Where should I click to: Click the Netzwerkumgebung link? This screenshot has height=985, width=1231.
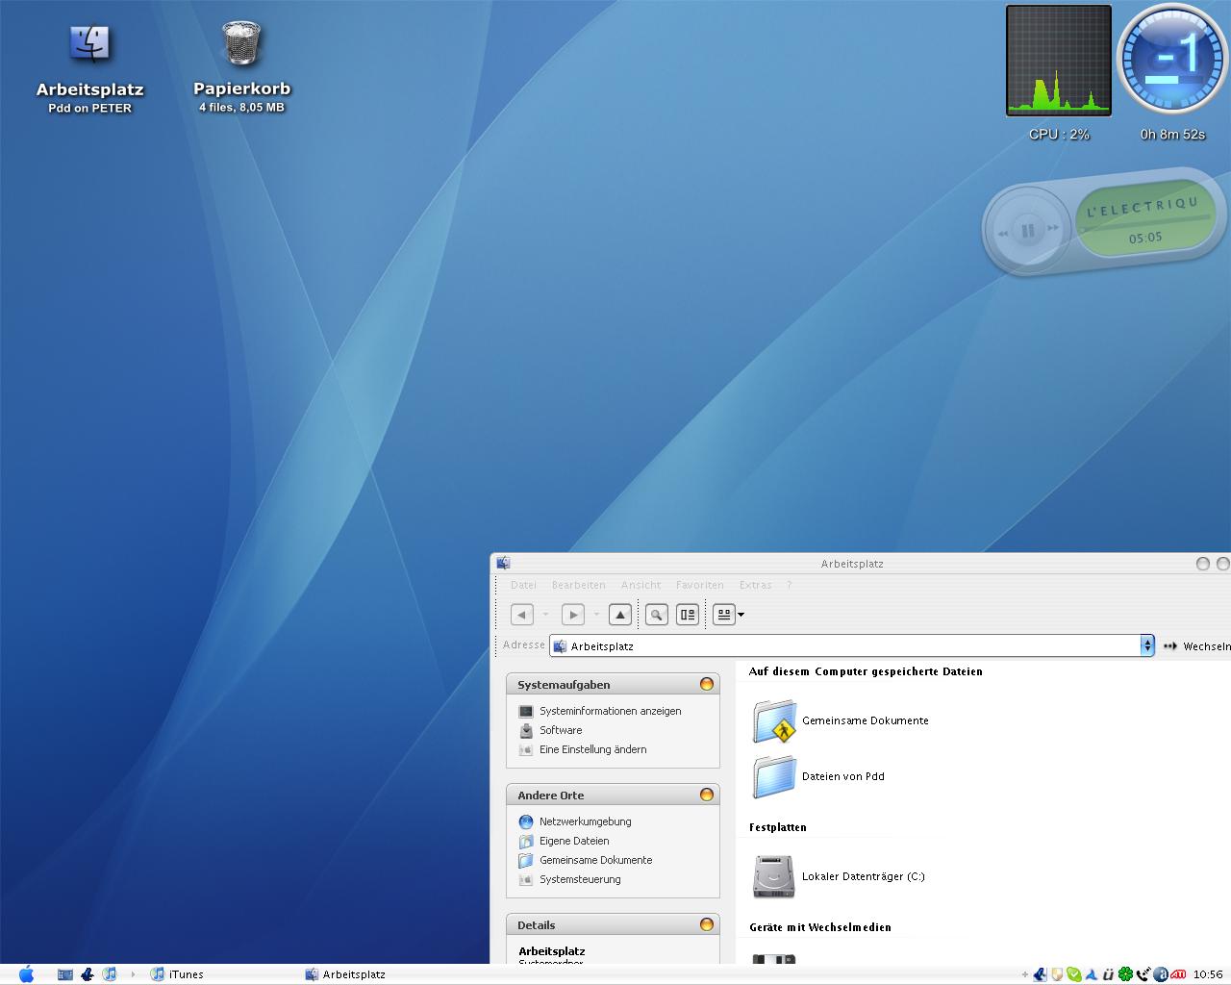[585, 821]
